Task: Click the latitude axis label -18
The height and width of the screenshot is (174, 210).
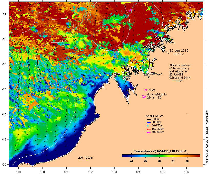Action: [4, 114]
